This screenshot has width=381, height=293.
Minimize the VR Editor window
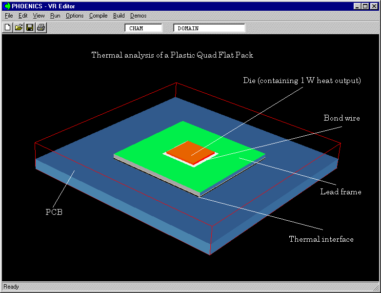(x=357, y=6)
